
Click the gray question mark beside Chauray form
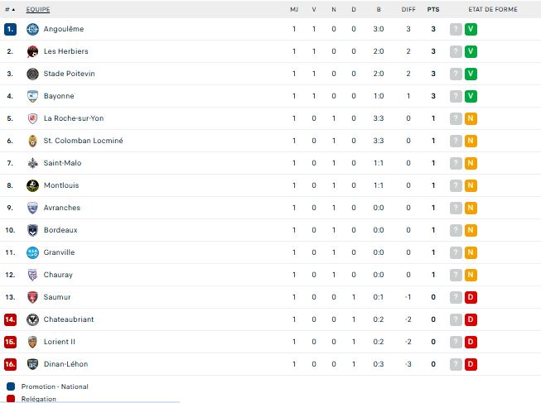click(456, 275)
